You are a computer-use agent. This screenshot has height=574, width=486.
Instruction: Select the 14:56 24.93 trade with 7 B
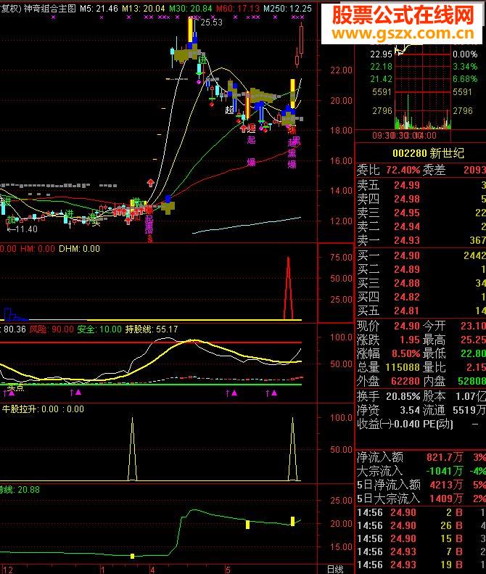pos(421,552)
